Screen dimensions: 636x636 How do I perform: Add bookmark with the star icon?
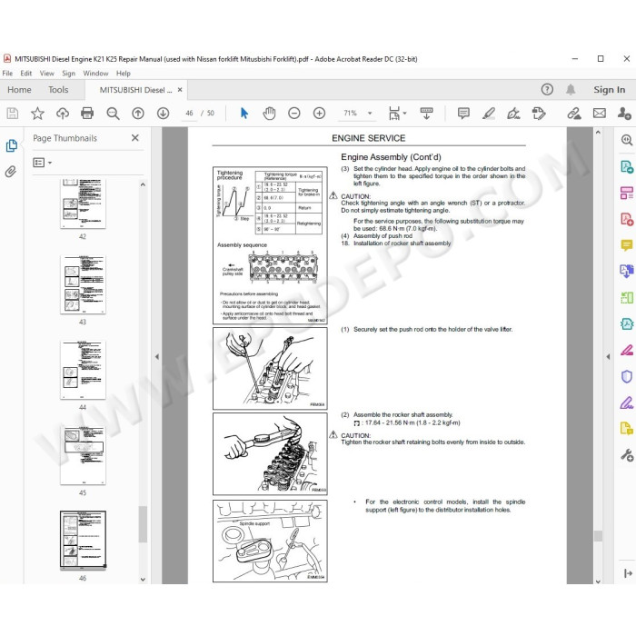click(x=37, y=114)
